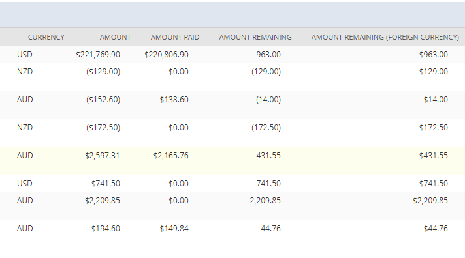
Task: Click the $149.84 amount paid cell
Action: (174, 229)
